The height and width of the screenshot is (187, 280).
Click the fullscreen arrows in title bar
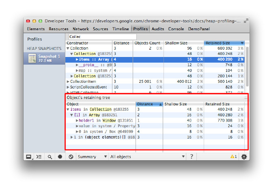(246, 21)
